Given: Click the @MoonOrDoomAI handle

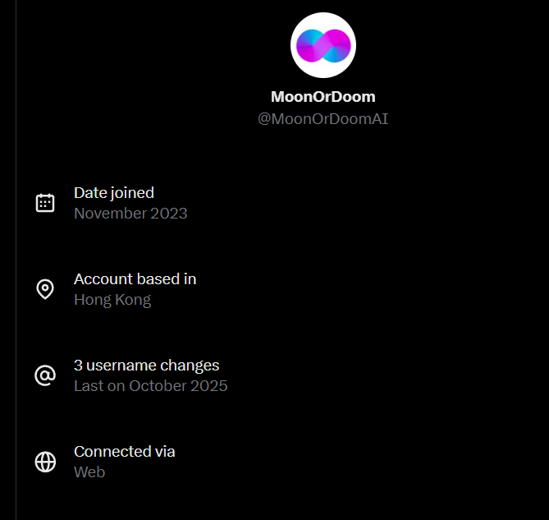Looking at the screenshot, I should tap(323, 119).
